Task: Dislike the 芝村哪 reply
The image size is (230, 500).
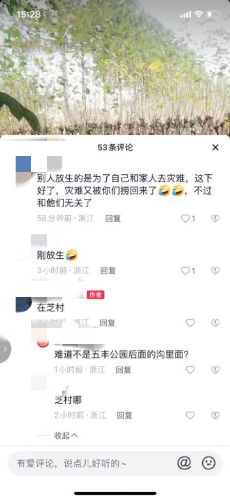Action: click(x=215, y=416)
